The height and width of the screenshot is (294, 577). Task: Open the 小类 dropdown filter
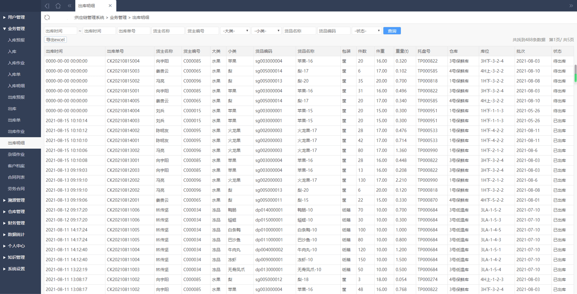pos(266,31)
